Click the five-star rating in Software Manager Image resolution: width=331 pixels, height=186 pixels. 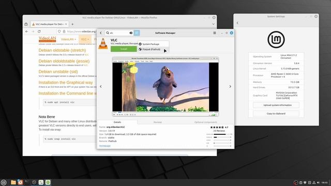(217, 128)
